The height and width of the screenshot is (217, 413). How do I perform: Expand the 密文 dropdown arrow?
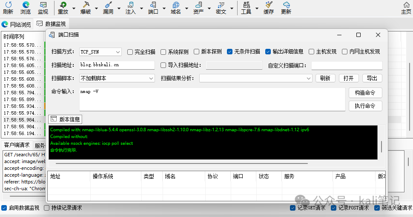pos(232,8)
